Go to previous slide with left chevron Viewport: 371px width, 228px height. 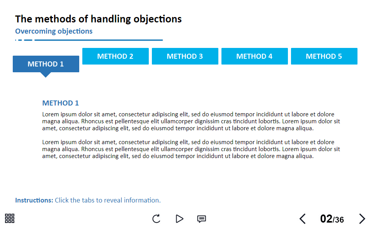302,219
